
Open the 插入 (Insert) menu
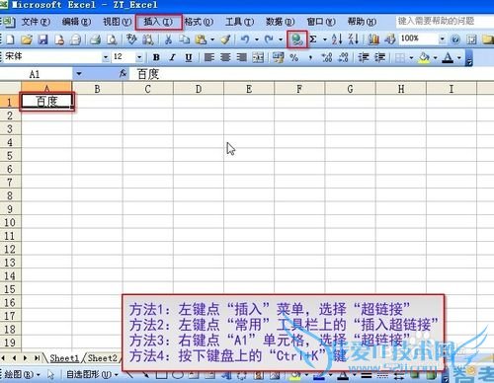click(x=158, y=22)
